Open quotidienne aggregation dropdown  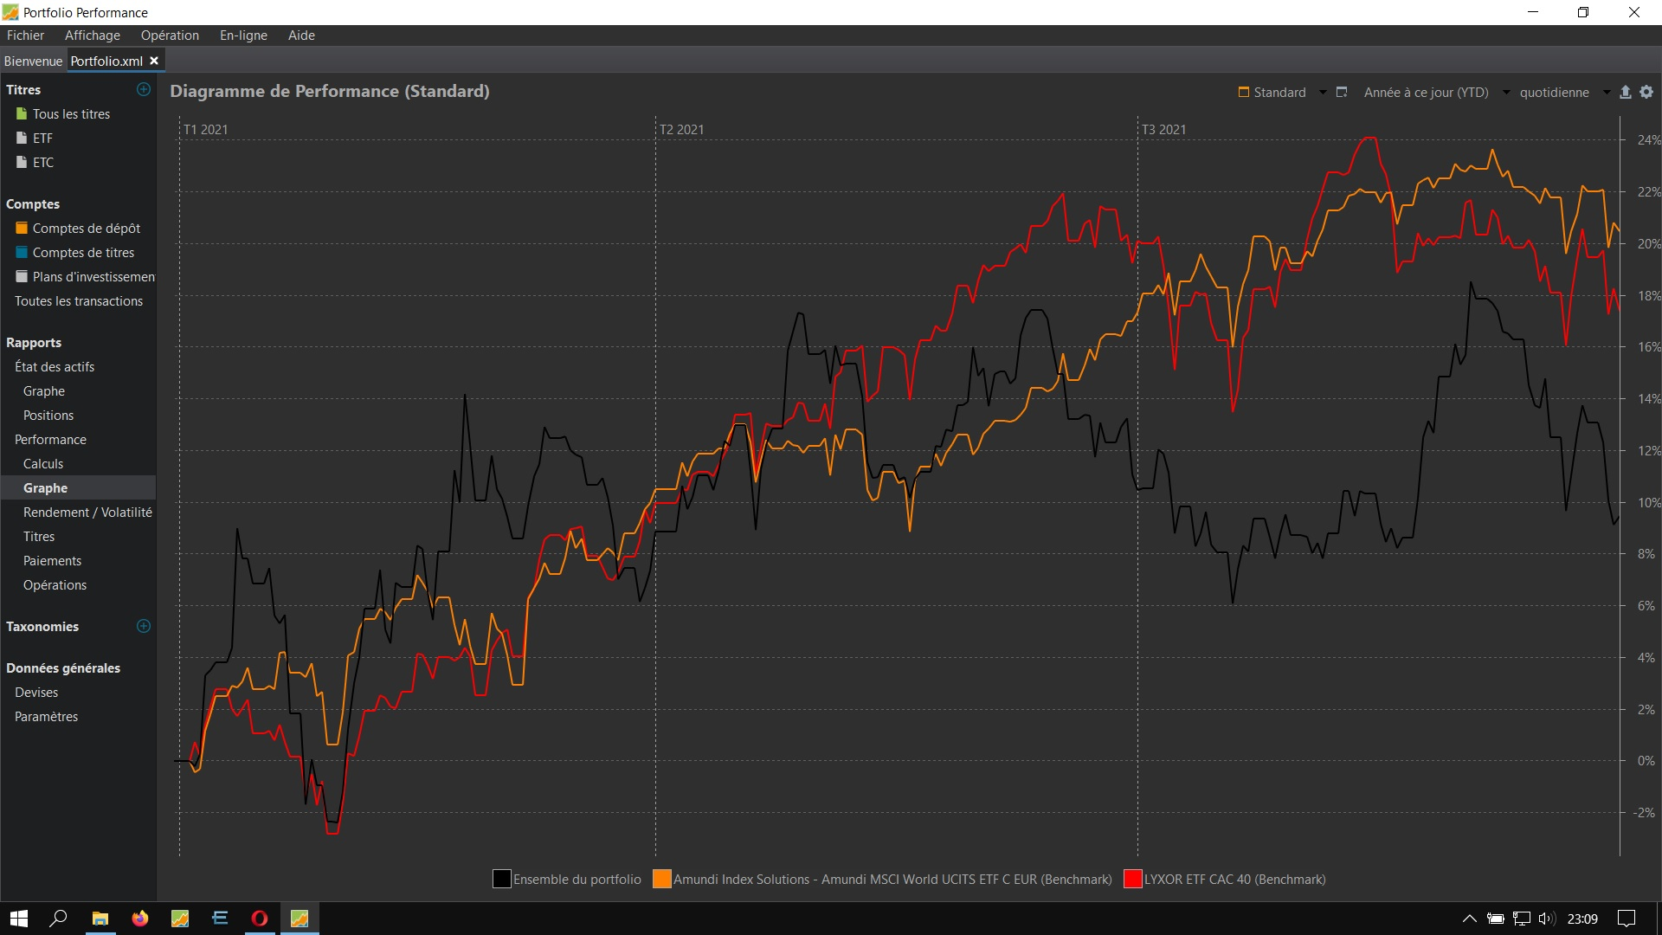pyautogui.click(x=1607, y=93)
